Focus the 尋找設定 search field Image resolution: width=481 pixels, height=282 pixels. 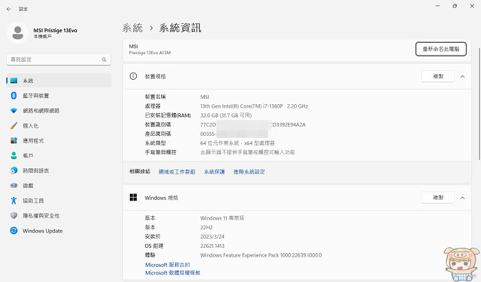tap(58, 60)
